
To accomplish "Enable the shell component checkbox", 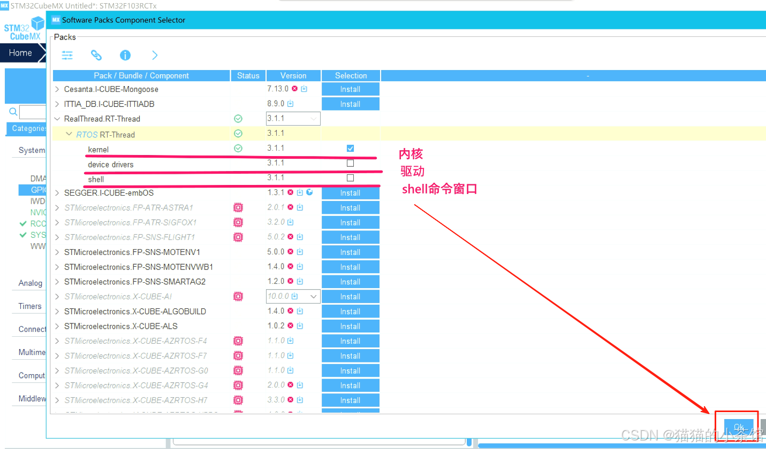I will pyautogui.click(x=350, y=177).
